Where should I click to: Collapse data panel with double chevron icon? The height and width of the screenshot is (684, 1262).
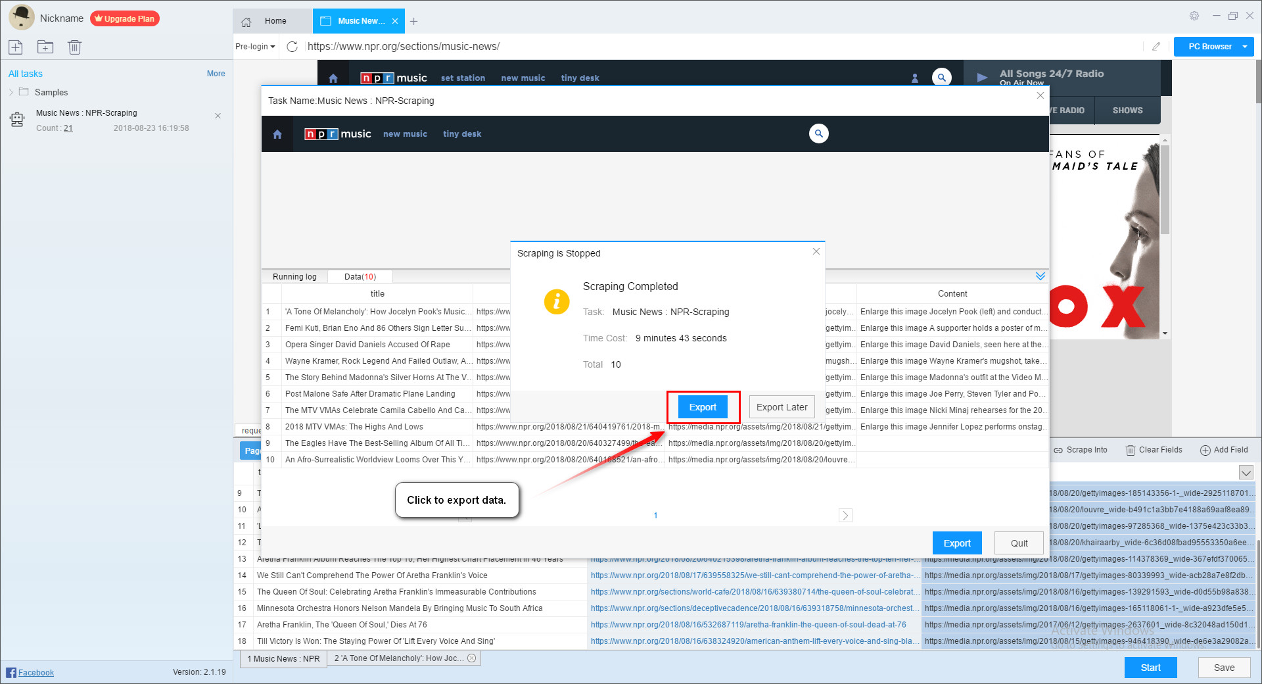point(1040,276)
